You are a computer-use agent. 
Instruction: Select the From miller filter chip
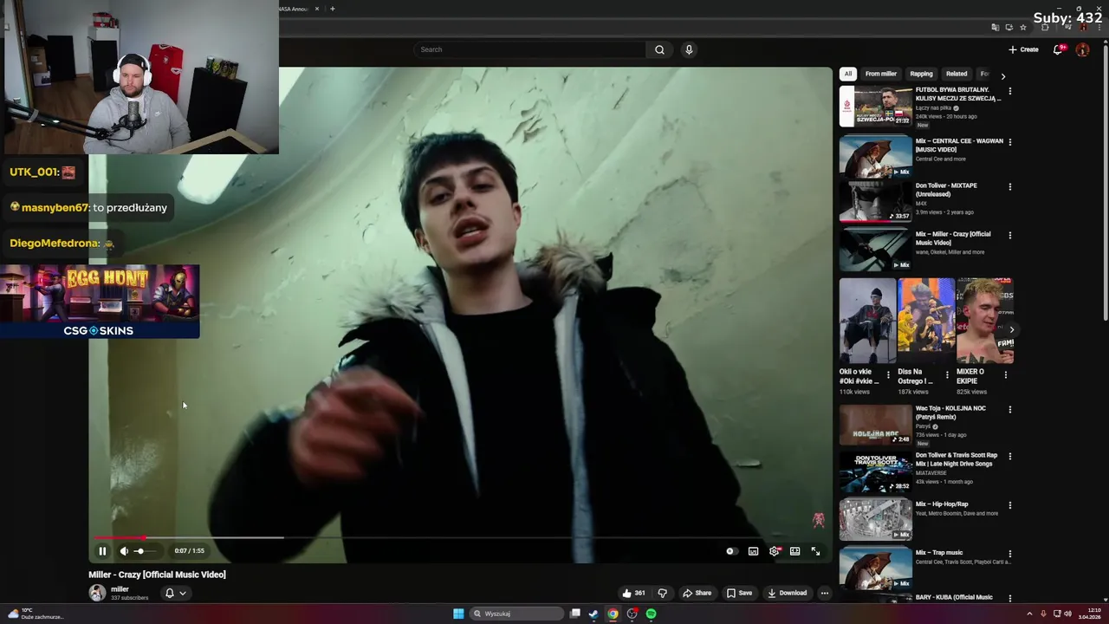pyautogui.click(x=880, y=74)
